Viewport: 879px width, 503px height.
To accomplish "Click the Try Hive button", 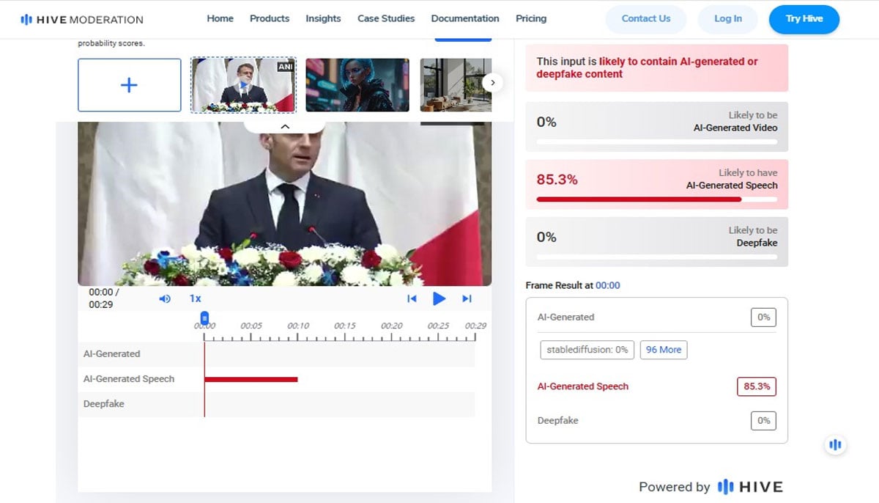I will (804, 19).
